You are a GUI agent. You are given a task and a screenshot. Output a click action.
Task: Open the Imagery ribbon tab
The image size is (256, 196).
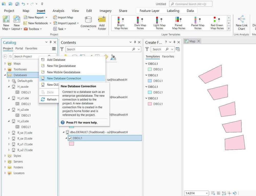coord(106,11)
